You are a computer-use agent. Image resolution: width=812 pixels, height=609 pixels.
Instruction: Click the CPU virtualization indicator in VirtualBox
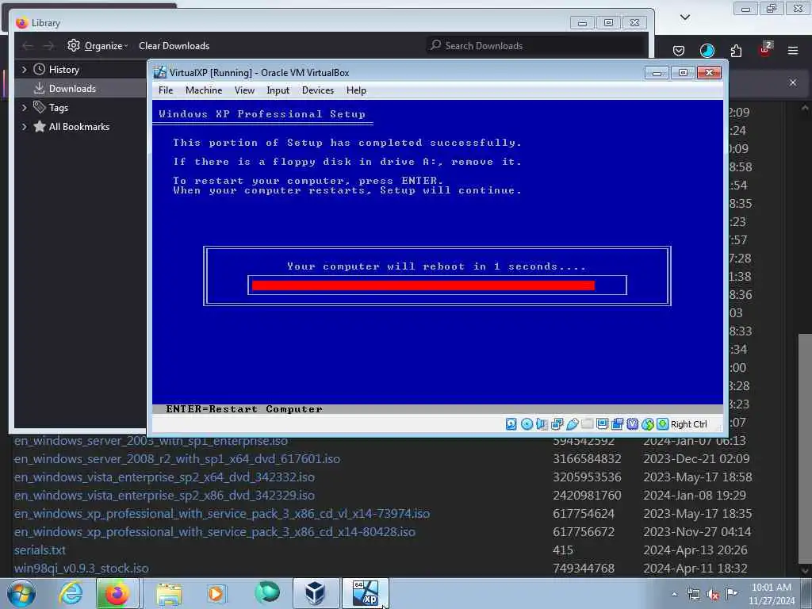(632, 424)
